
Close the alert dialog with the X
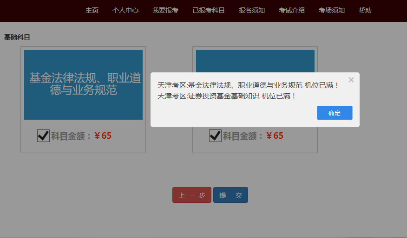[351, 80]
